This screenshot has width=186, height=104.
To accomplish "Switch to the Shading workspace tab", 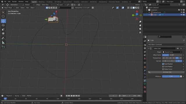I will pyautogui.click(x=76, y=2).
